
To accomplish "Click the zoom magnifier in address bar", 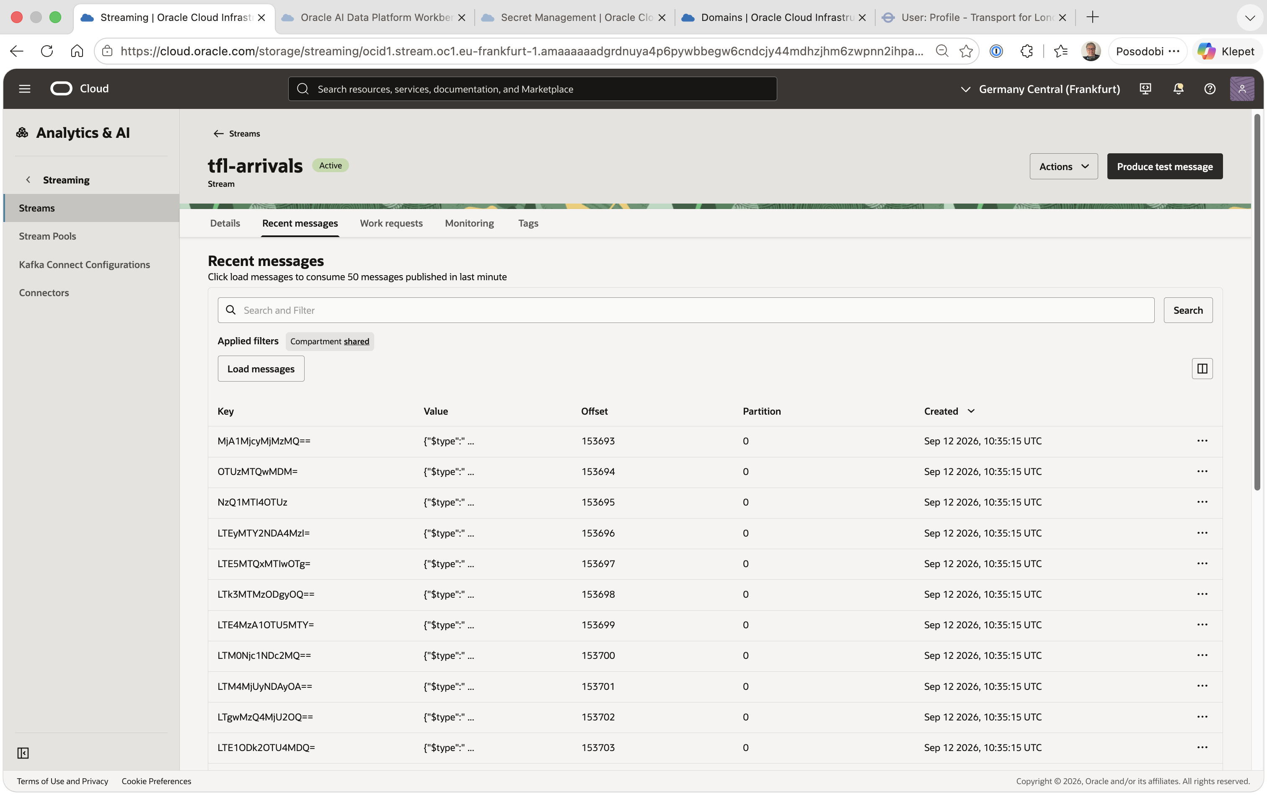I will coord(942,51).
